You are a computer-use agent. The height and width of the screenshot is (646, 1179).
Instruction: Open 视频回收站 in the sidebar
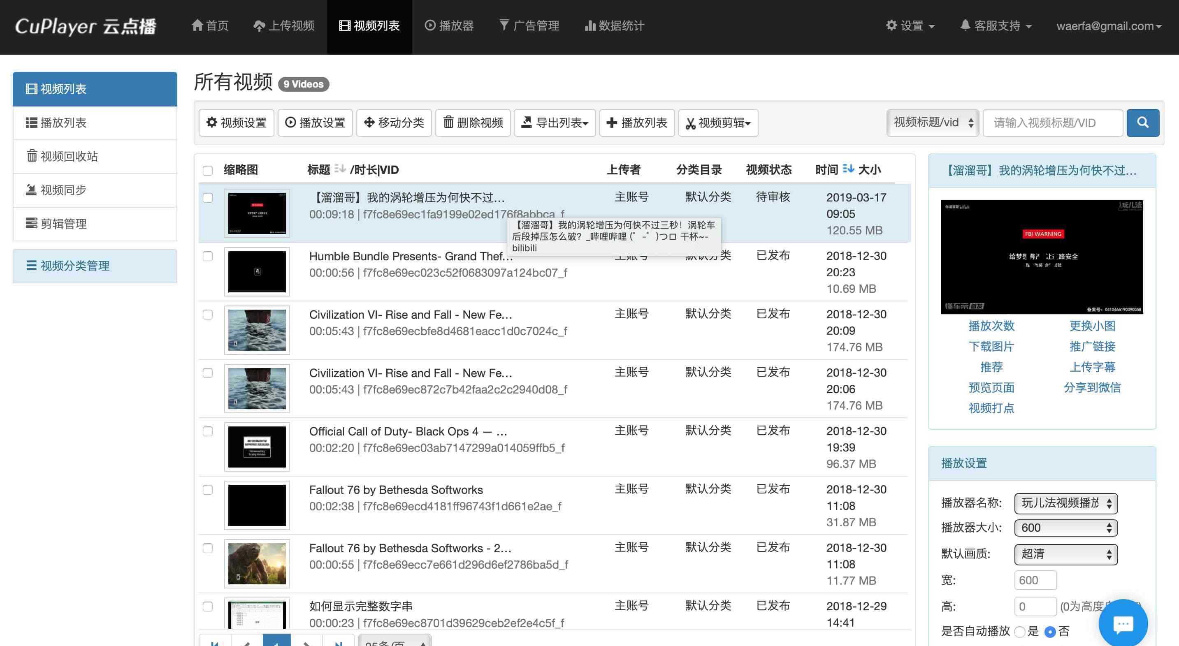click(95, 157)
